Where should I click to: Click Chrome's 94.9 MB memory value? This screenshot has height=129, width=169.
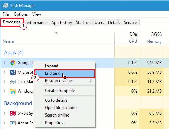(154, 63)
